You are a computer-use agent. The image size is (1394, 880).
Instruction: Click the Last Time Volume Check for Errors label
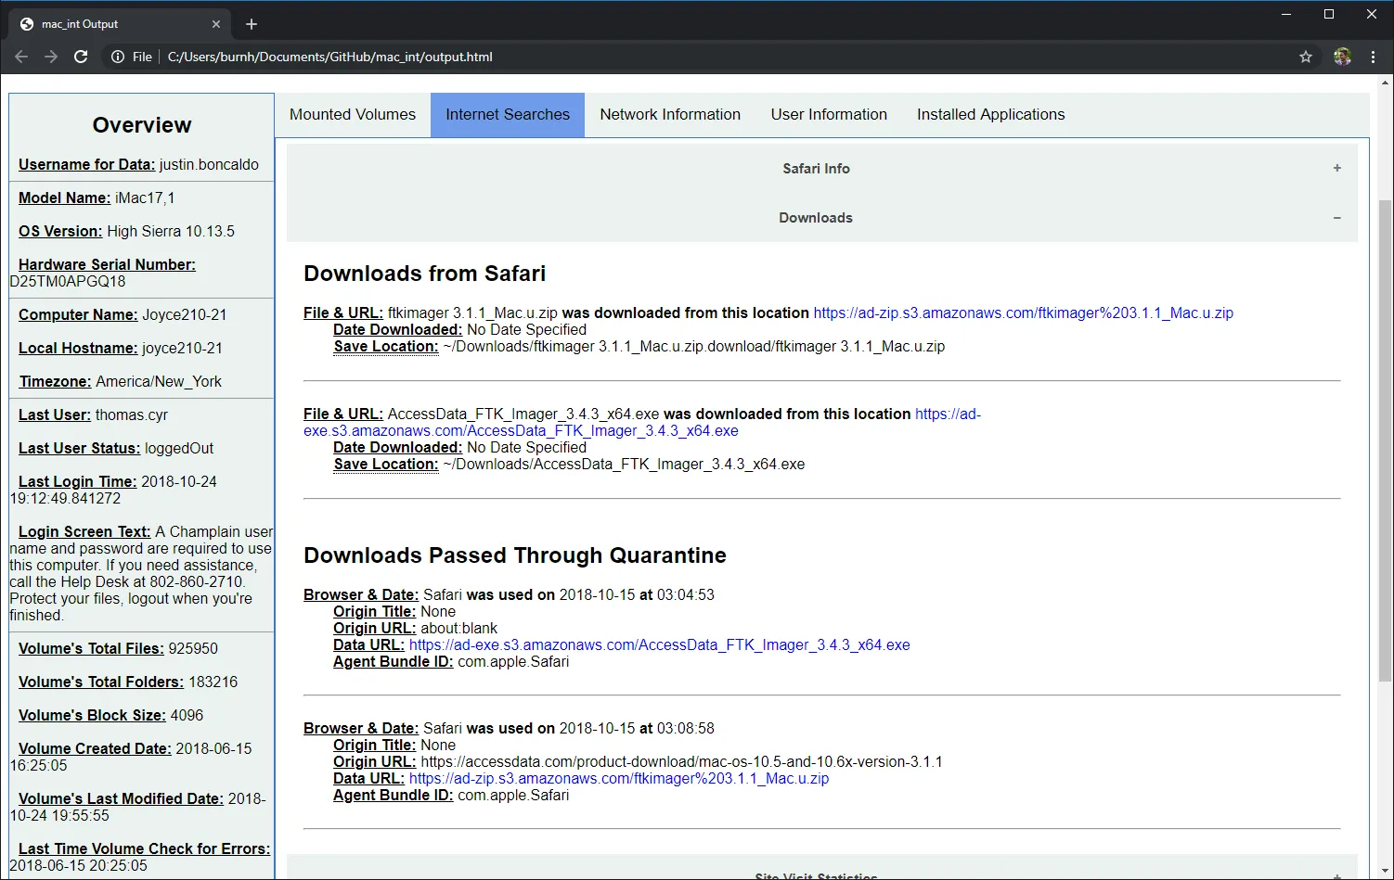pyautogui.click(x=144, y=849)
